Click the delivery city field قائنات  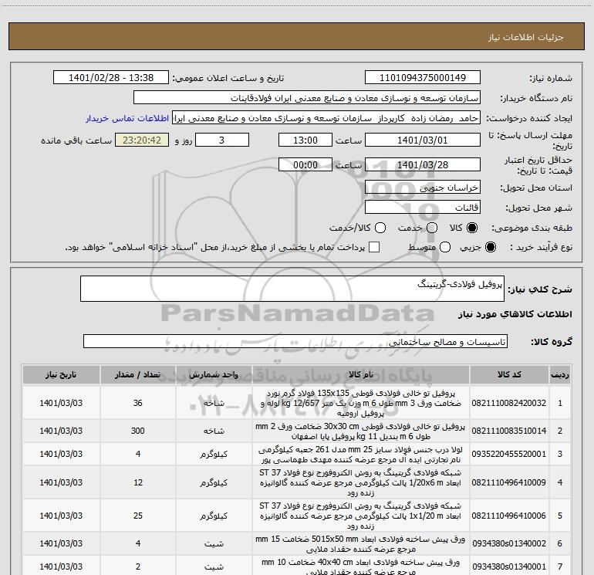click(x=423, y=208)
